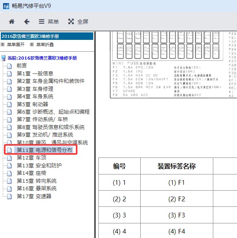237x238 pixels.
Task: Click the vertical divider between panels
Action: pyautogui.click(x=95, y=135)
